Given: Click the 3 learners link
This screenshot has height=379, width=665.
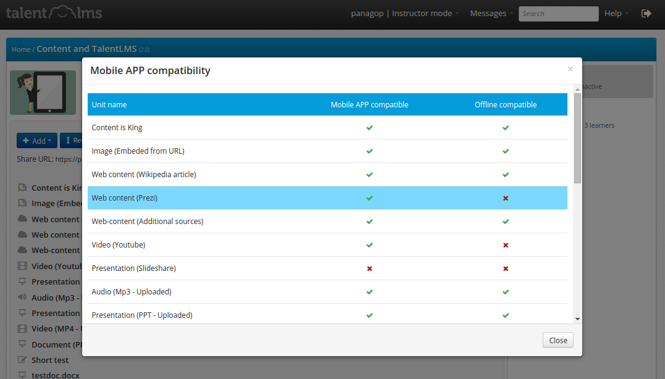Looking at the screenshot, I should (x=599, y=125).
